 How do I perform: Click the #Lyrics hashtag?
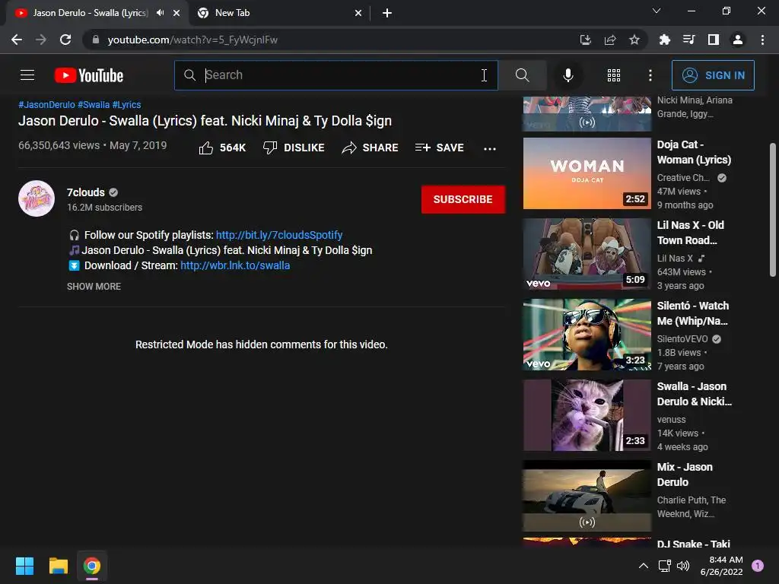[x=127, y=105]
